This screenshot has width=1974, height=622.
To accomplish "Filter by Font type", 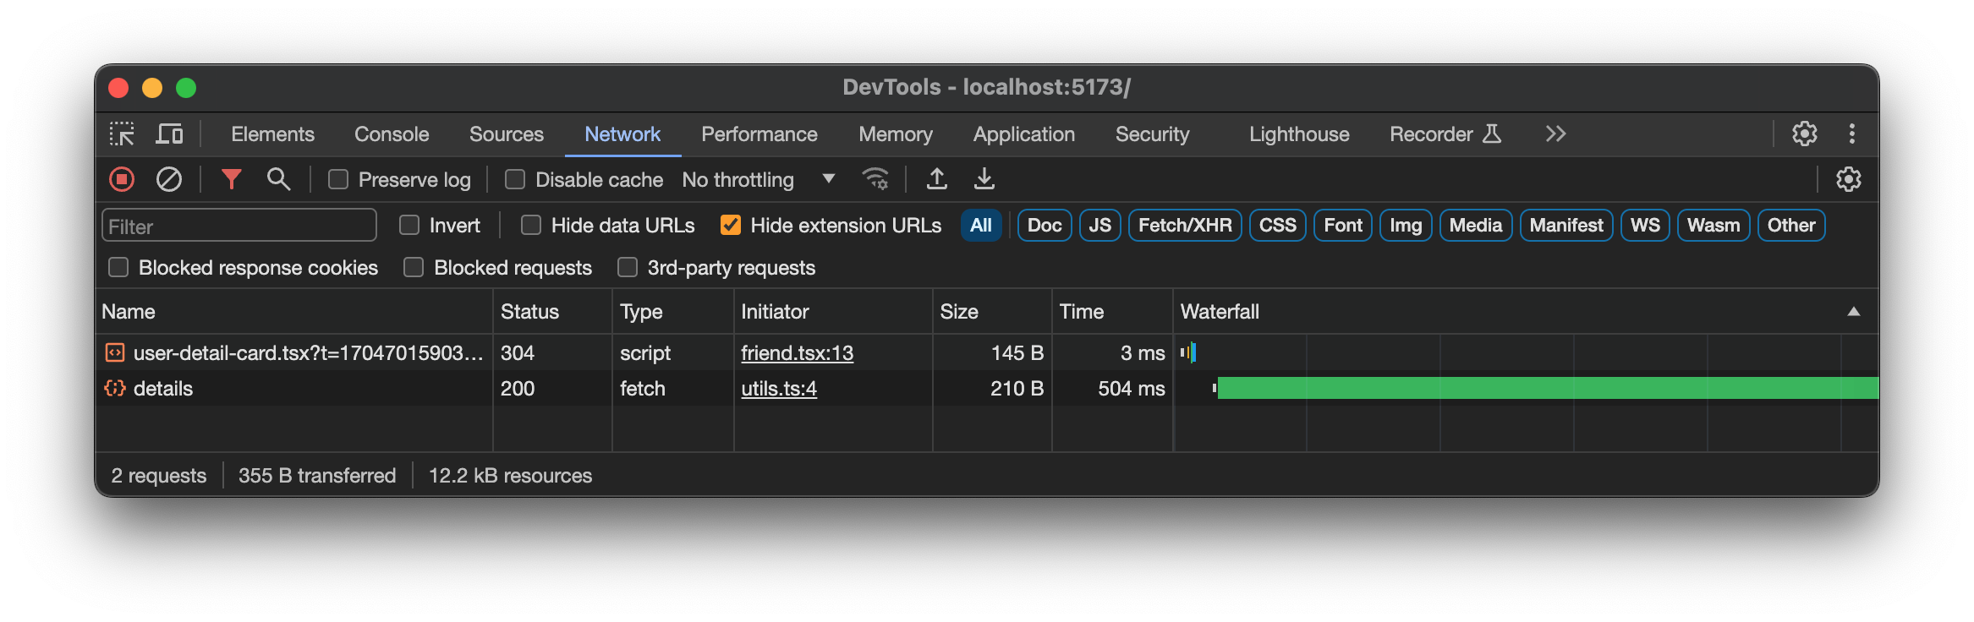I will 1343,226.
